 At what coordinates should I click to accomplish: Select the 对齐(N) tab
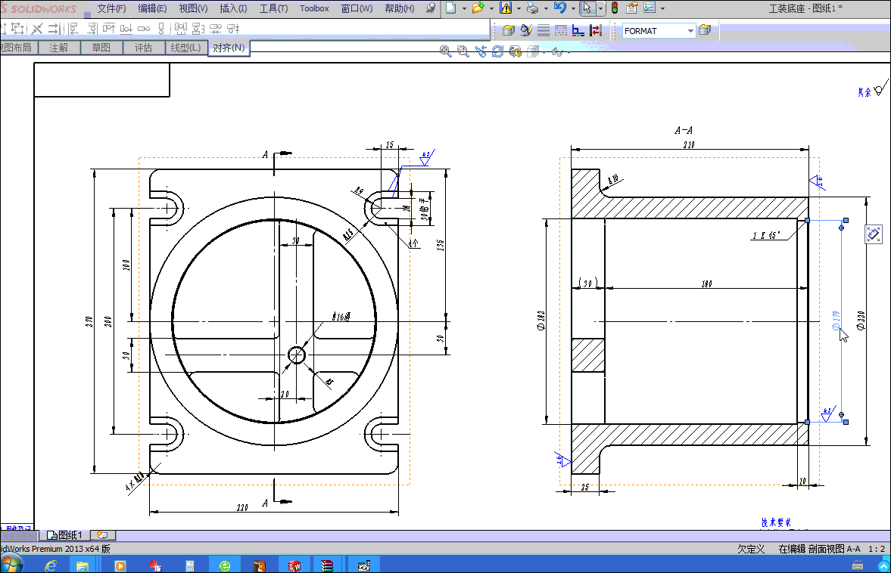[229, 48]
